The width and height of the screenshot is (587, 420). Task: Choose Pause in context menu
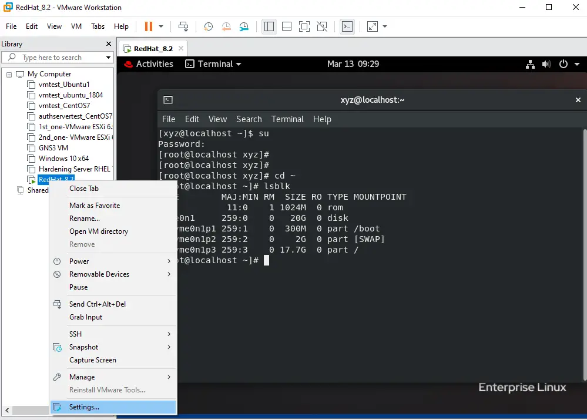coord(113,287)
